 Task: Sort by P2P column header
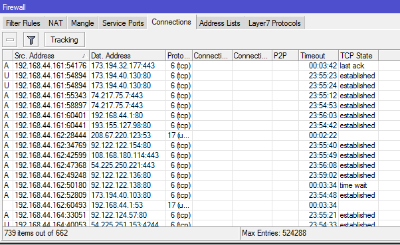[285, 56]
